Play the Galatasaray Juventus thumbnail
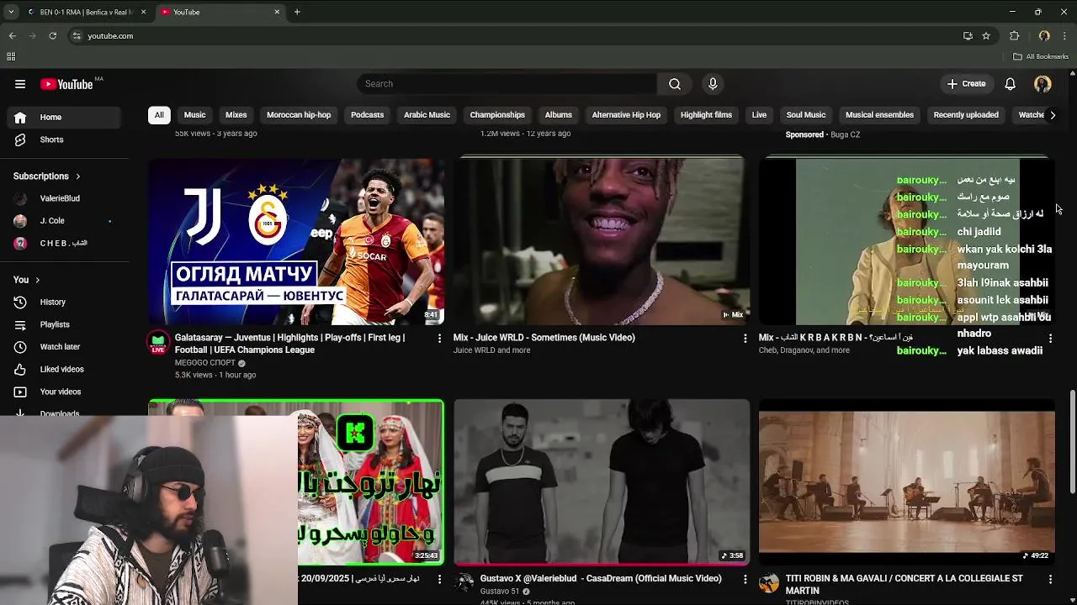 click(296, 241)
